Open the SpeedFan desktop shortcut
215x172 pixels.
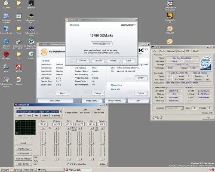tap(31, 3)
